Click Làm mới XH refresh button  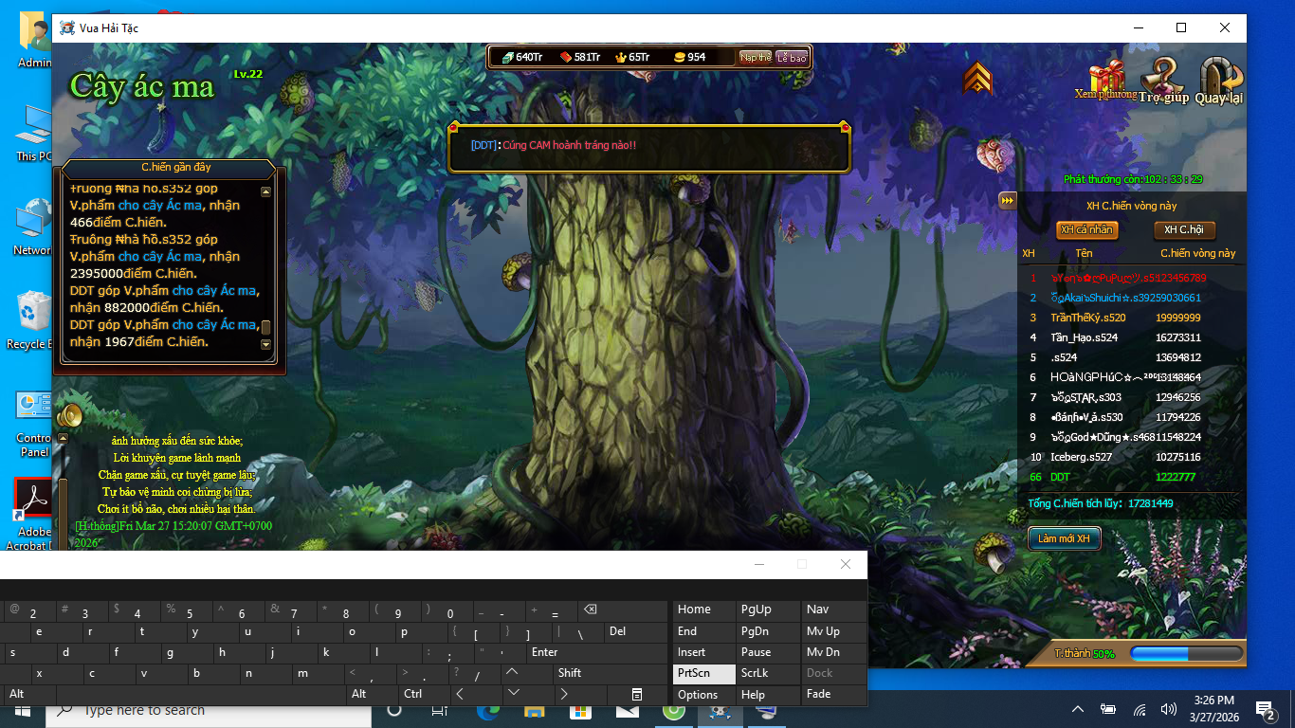[x=1064, y=538]
